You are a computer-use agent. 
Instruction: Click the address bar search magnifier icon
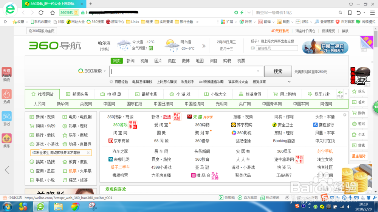[340, 12]
